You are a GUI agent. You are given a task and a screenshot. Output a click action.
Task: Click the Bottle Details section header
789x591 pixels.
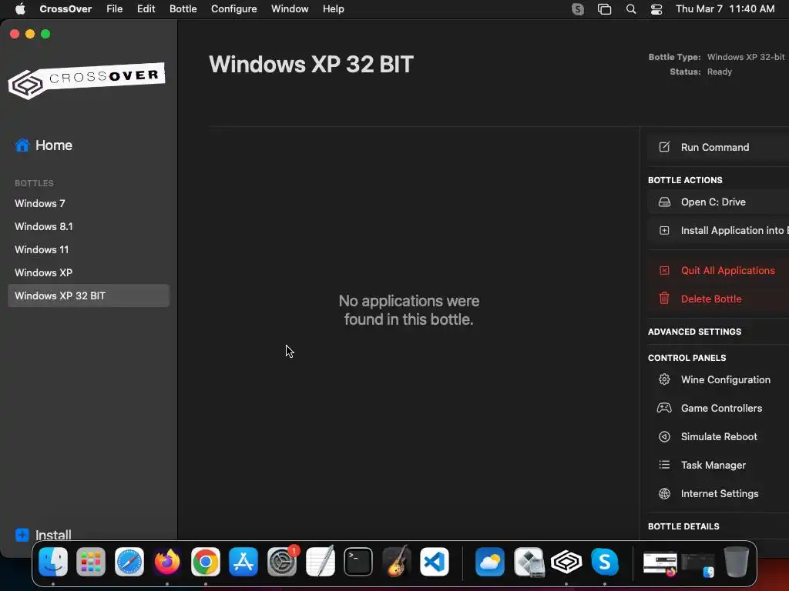pyautogui.click(x=683, y=526)
